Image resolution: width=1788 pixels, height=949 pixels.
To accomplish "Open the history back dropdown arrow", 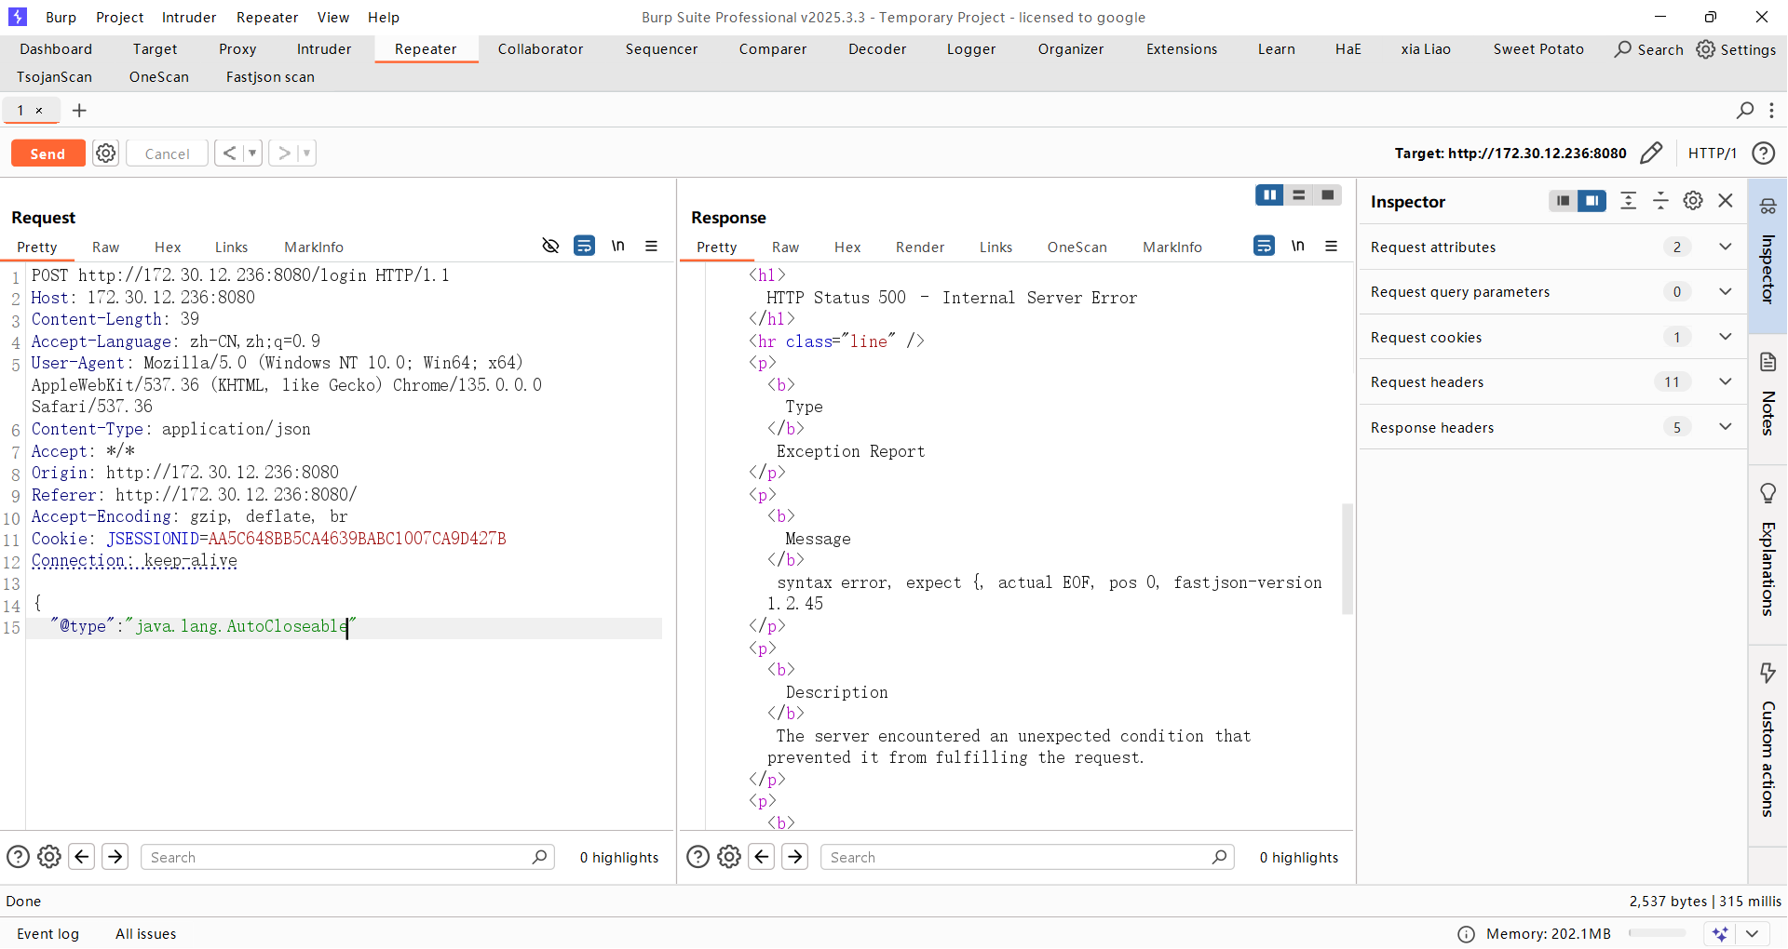I will [252, 154].
